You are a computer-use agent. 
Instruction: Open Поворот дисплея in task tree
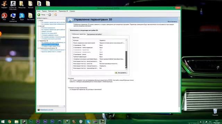46,31
